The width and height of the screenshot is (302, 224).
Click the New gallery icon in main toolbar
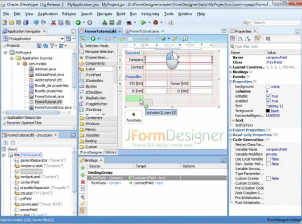4,23
